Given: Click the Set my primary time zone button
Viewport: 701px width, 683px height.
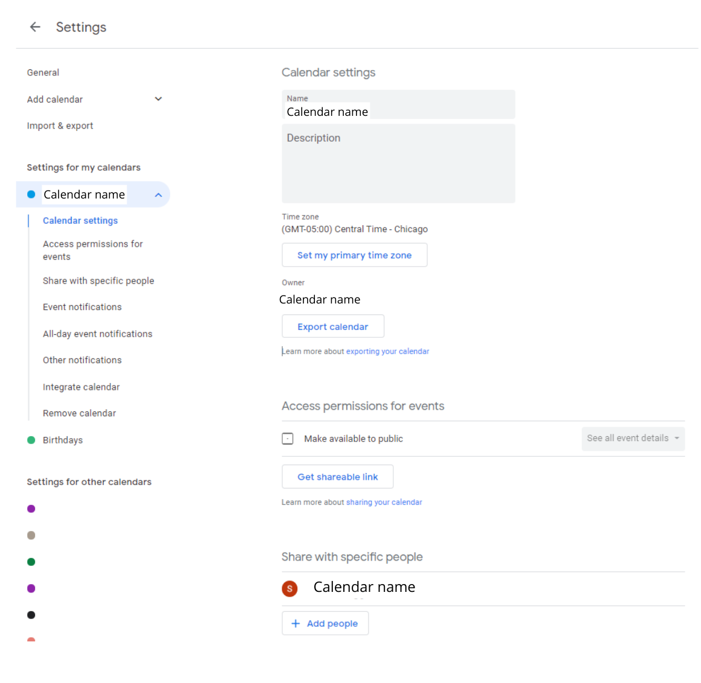Looking at the screenshot, I should 354,255.
